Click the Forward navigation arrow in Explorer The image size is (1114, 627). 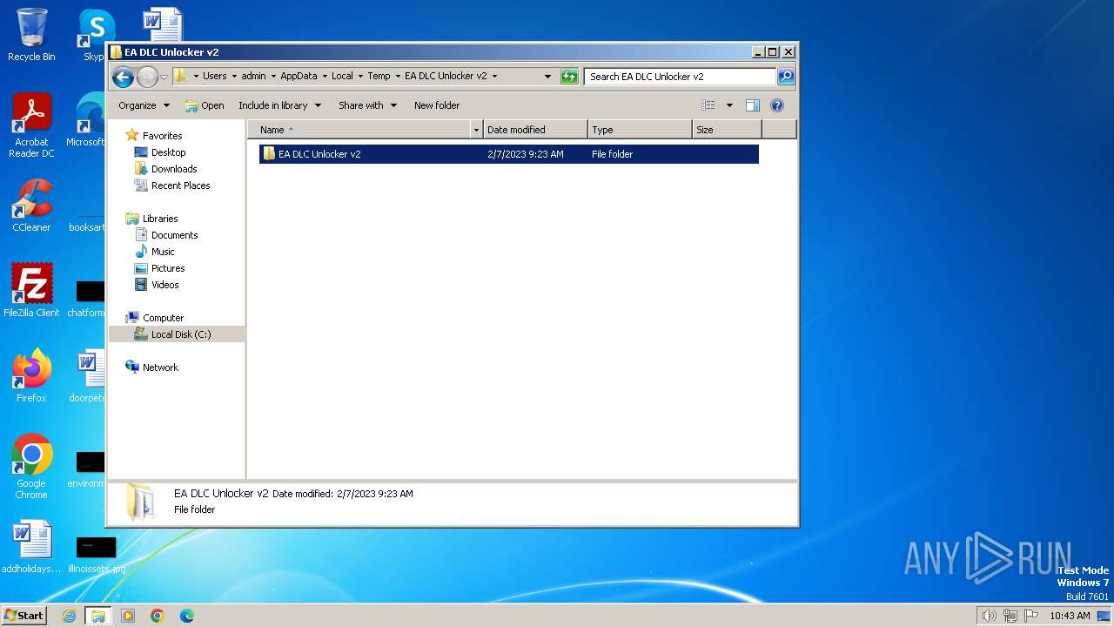coord(147,77)
